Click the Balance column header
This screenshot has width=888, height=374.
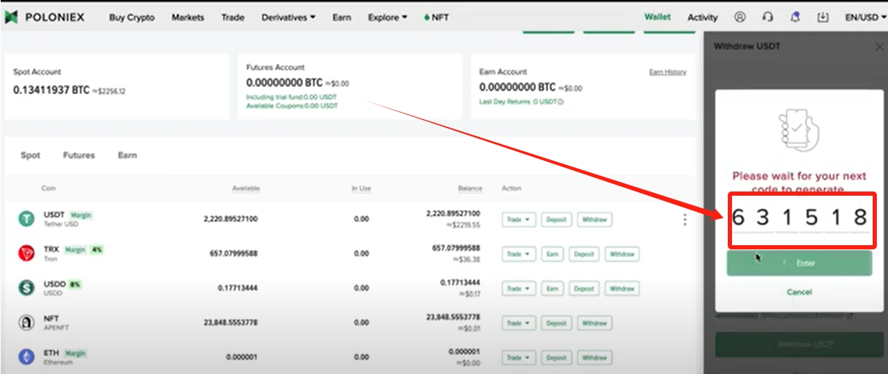469,189
